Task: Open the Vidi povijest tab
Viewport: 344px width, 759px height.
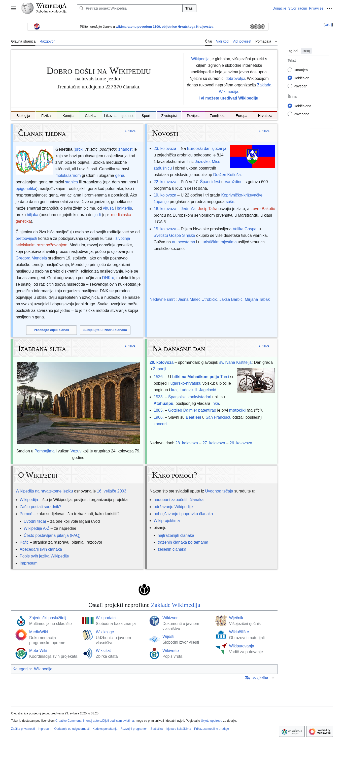Action: click(x=242, y=41)
